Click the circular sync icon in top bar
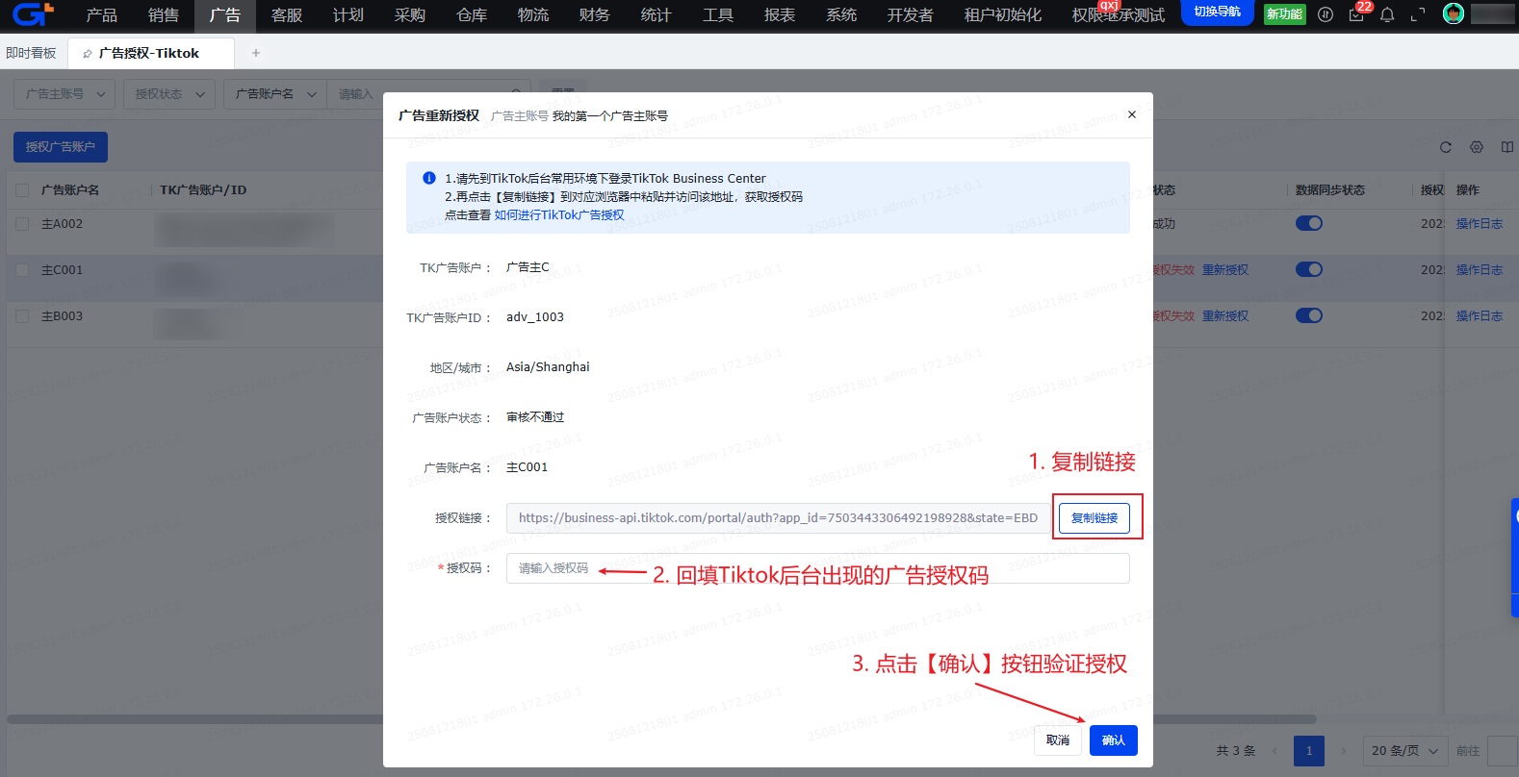Screen dimensions: 1519x777 [x=1326, y=14]
